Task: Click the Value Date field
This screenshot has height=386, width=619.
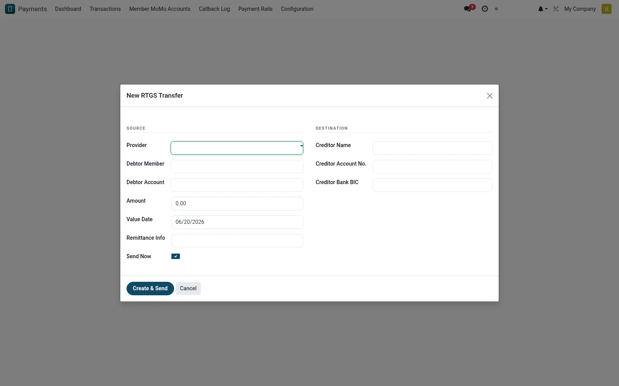Action: point(237,222)
